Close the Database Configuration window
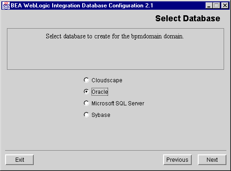231x171 pixels. (225, 6)
